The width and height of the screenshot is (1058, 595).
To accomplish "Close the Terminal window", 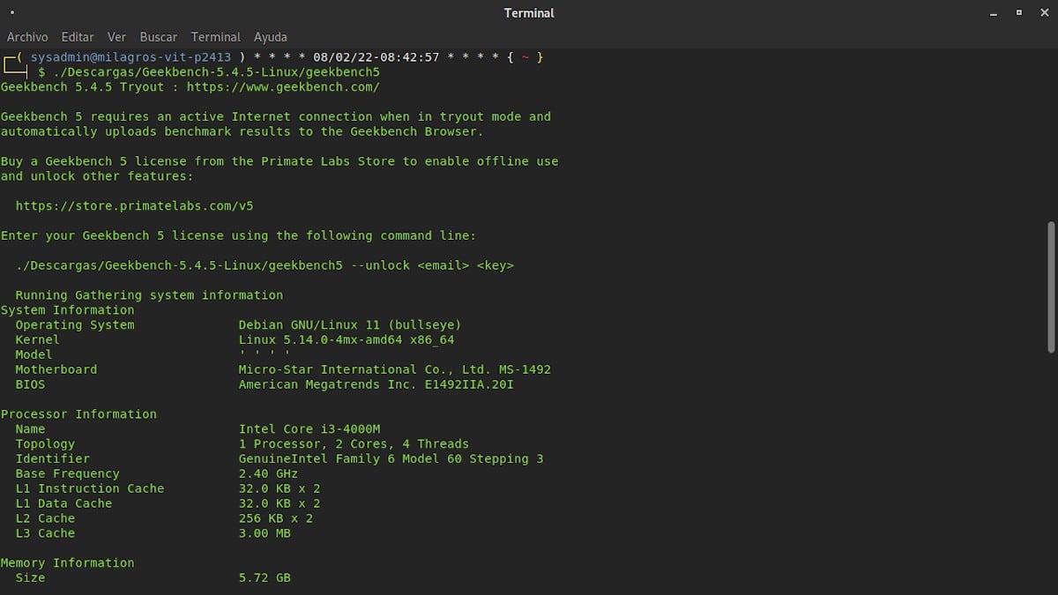I will [x=1044, y=13].
